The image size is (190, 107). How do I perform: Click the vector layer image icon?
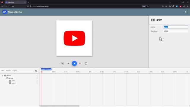pyautogui.click(x=5, y=75)
